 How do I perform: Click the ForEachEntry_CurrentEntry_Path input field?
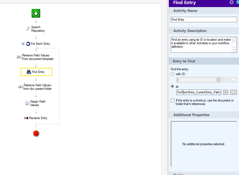coord(199,92)
